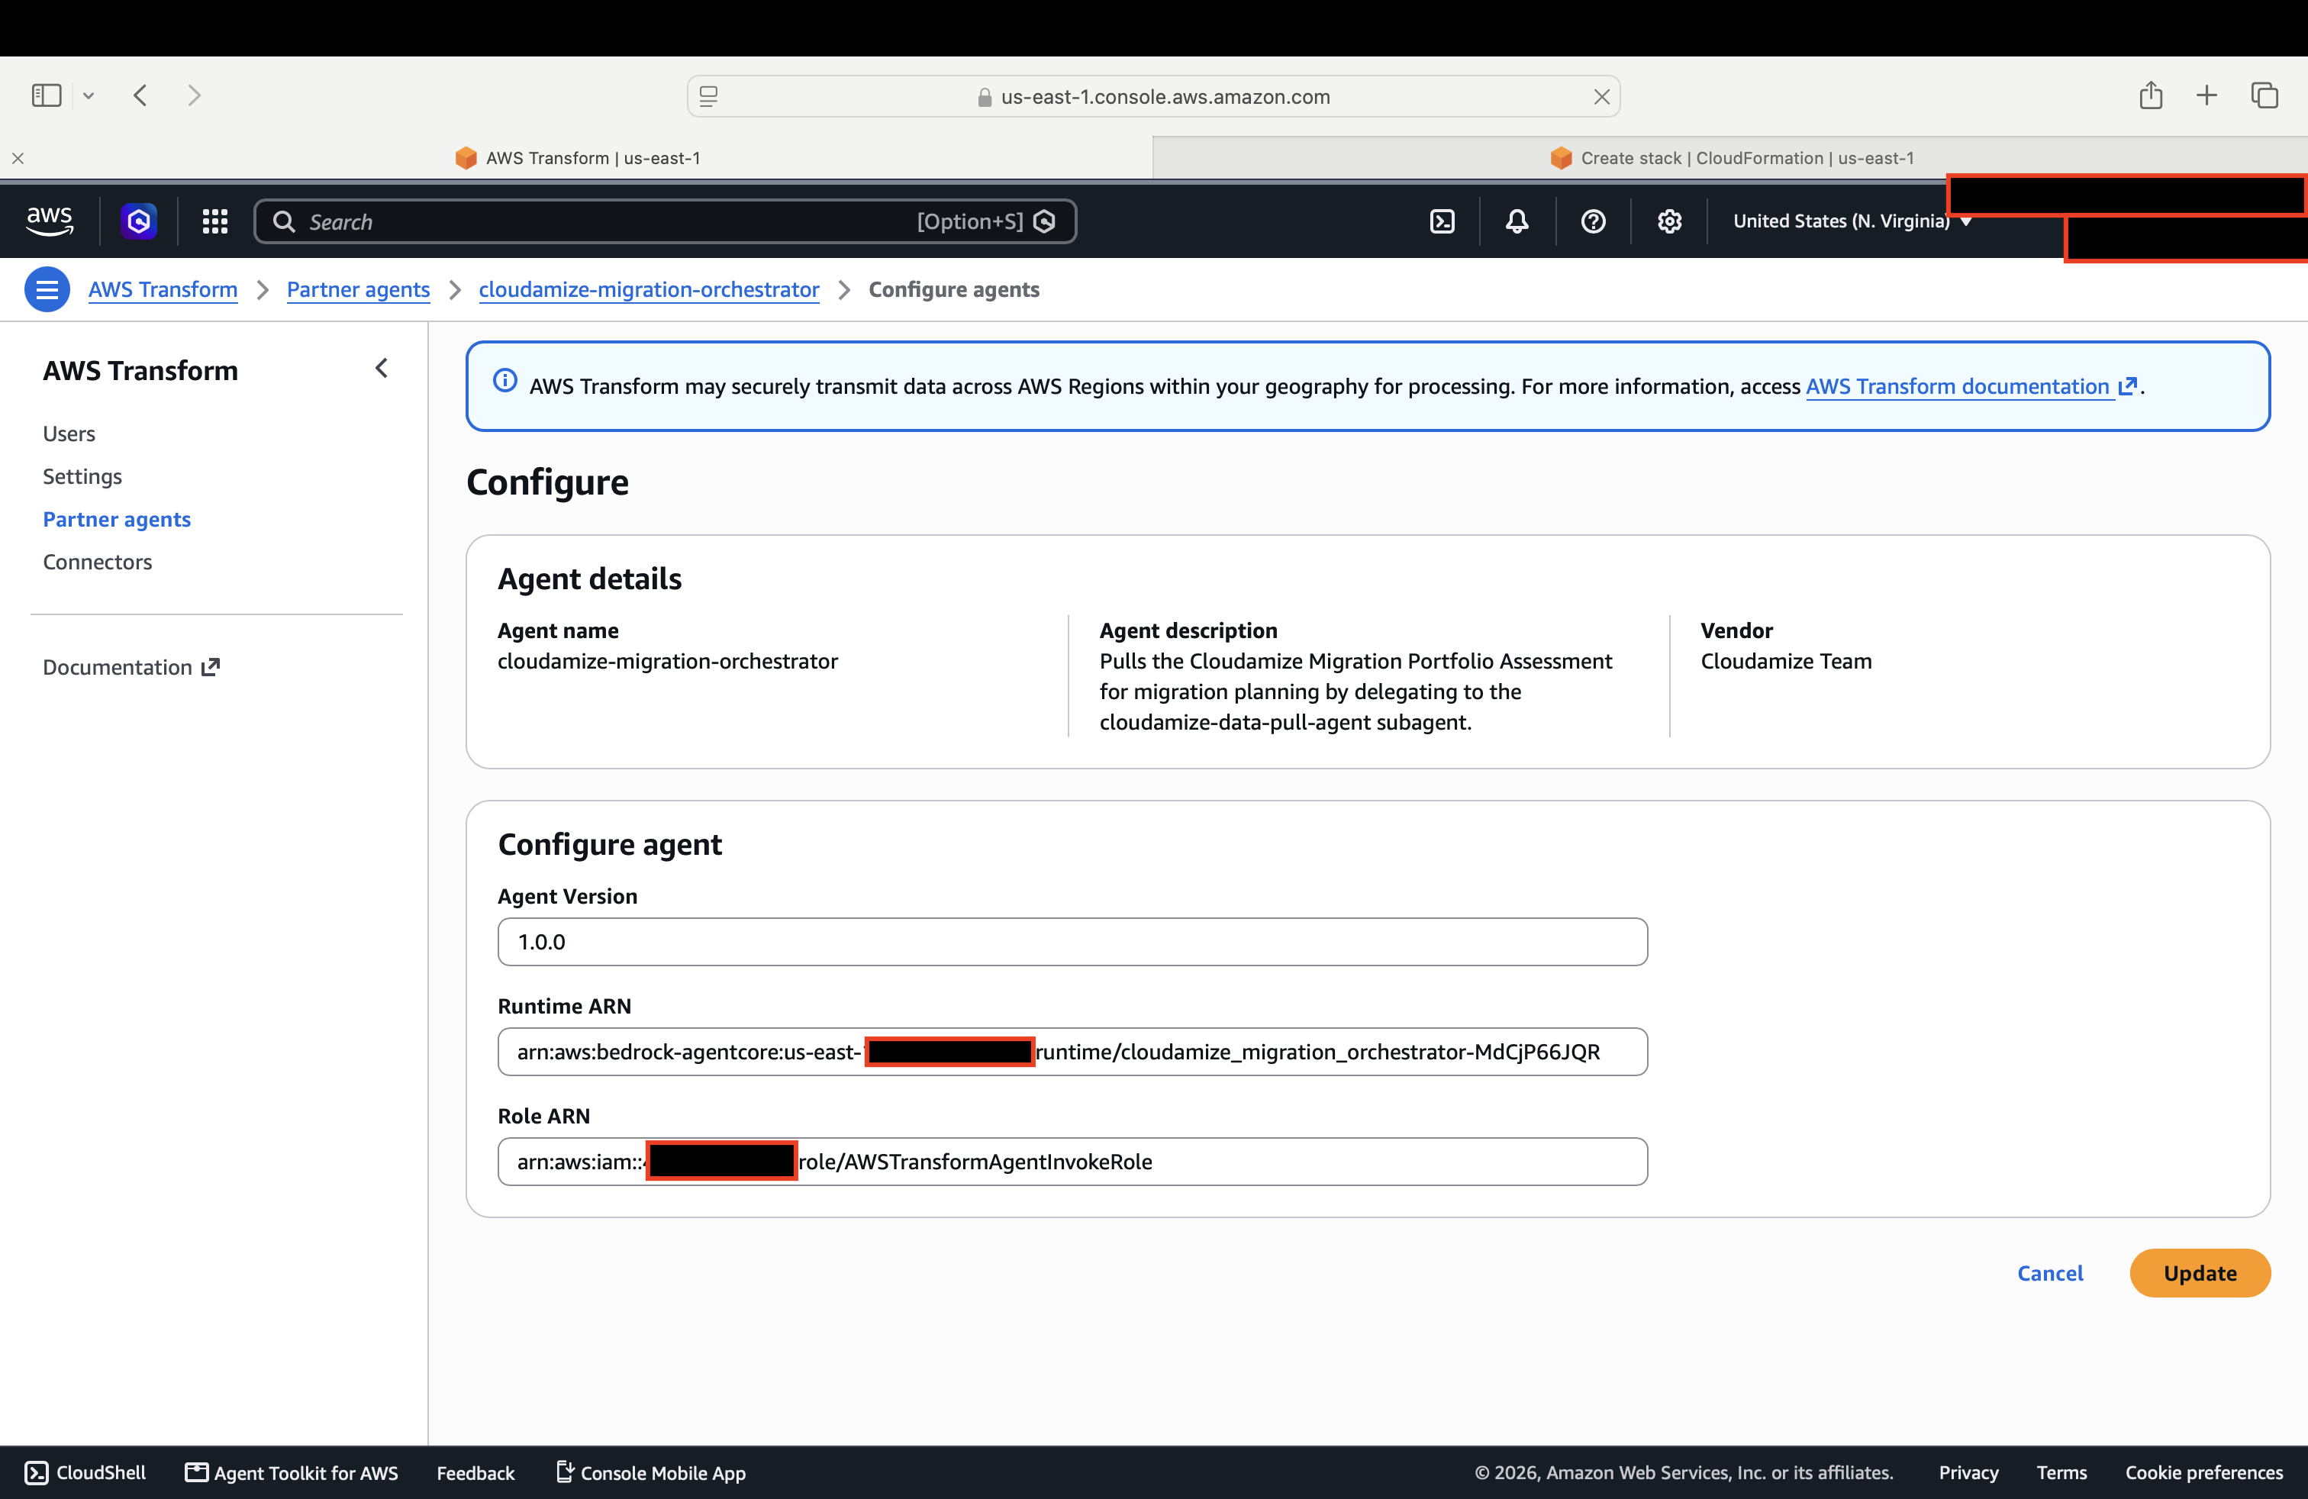This screenshot has width=2308, height=1499.
Task: Toggle the blue hamburger navigation menu
Action: pyautogui.click(x=47, y=289)
